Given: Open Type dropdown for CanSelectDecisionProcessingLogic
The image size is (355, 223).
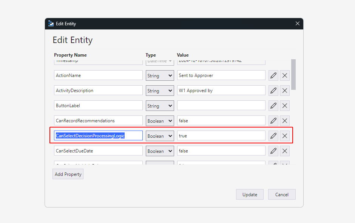Looking at the screenshot, I should click(x=160, y=136).
